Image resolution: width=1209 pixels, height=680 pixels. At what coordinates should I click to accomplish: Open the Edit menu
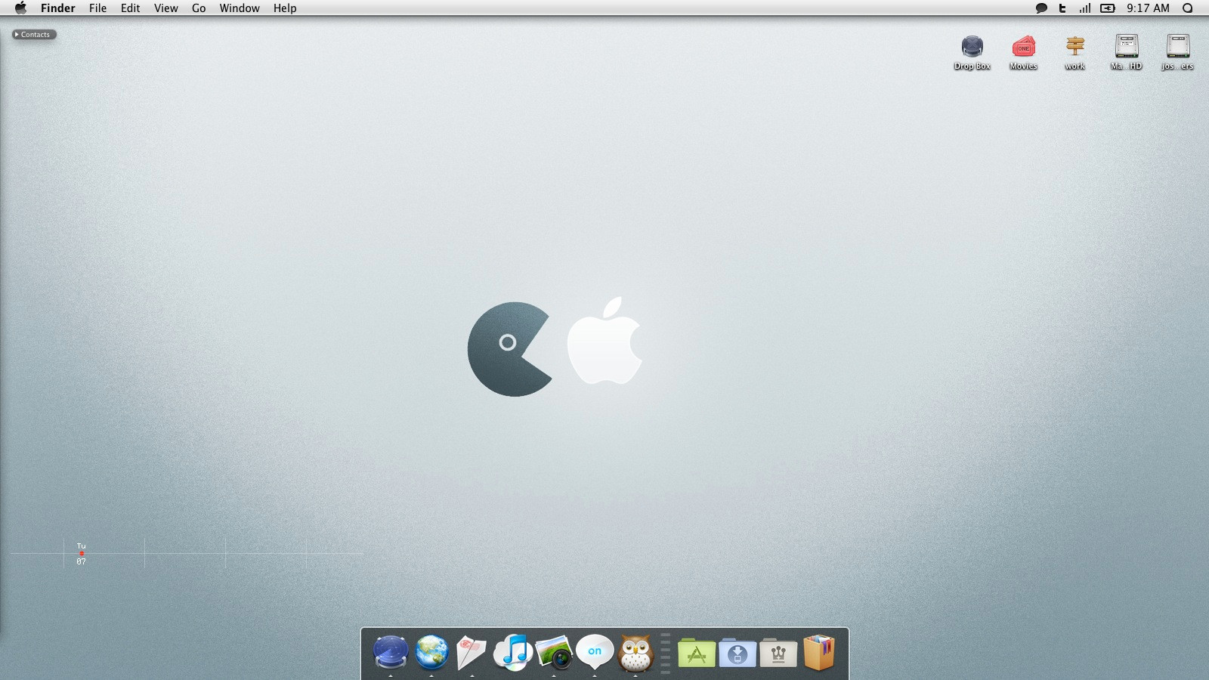pyautogui.click(x=130, y=8)
